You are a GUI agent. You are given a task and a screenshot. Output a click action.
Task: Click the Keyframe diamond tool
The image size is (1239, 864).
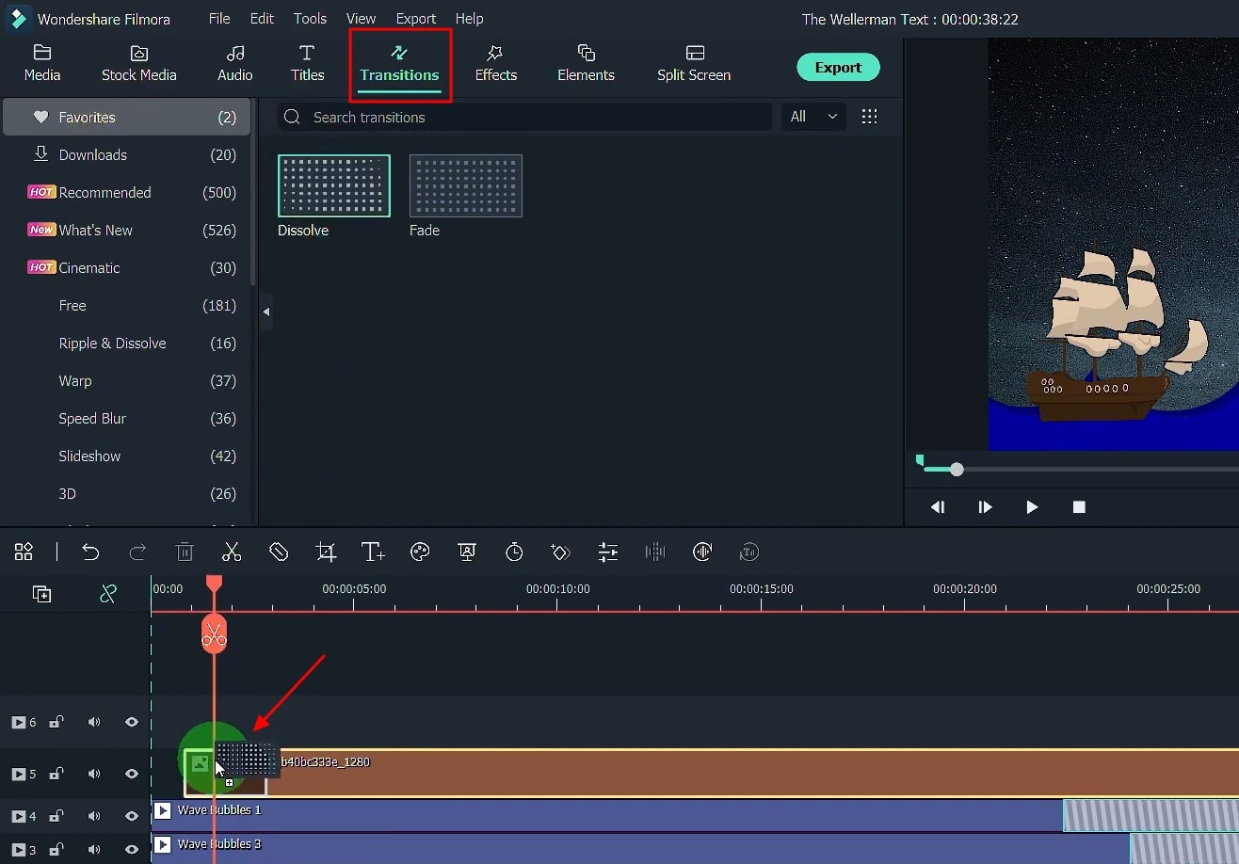(561, 552)
